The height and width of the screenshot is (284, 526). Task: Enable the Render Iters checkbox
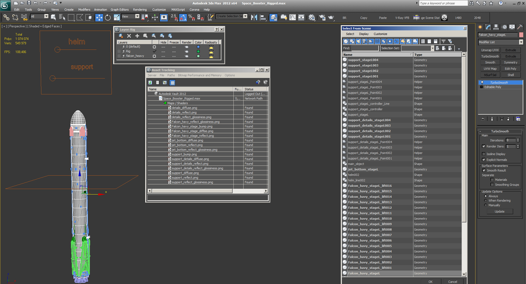click(x=484, y=146)
